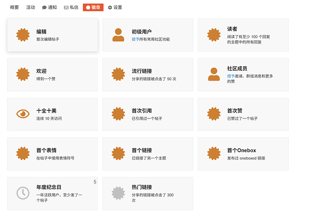Open the 设置 tab
The width and height of the screenshot is (310, 218).
click(115, 8)
